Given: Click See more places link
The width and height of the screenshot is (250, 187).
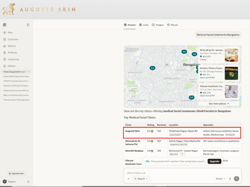Looking at the screenshot, I should (219, 103).
